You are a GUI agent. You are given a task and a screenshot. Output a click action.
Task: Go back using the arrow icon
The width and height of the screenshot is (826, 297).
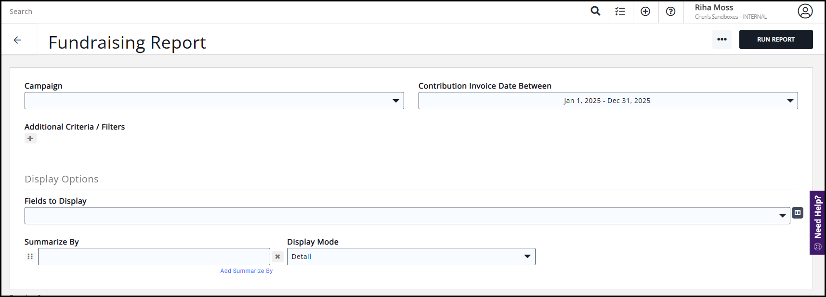[18, 40]
